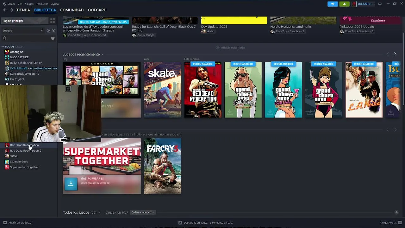
Task: Open GTA San Andreas cover art
Action: [x=243, y=90]
